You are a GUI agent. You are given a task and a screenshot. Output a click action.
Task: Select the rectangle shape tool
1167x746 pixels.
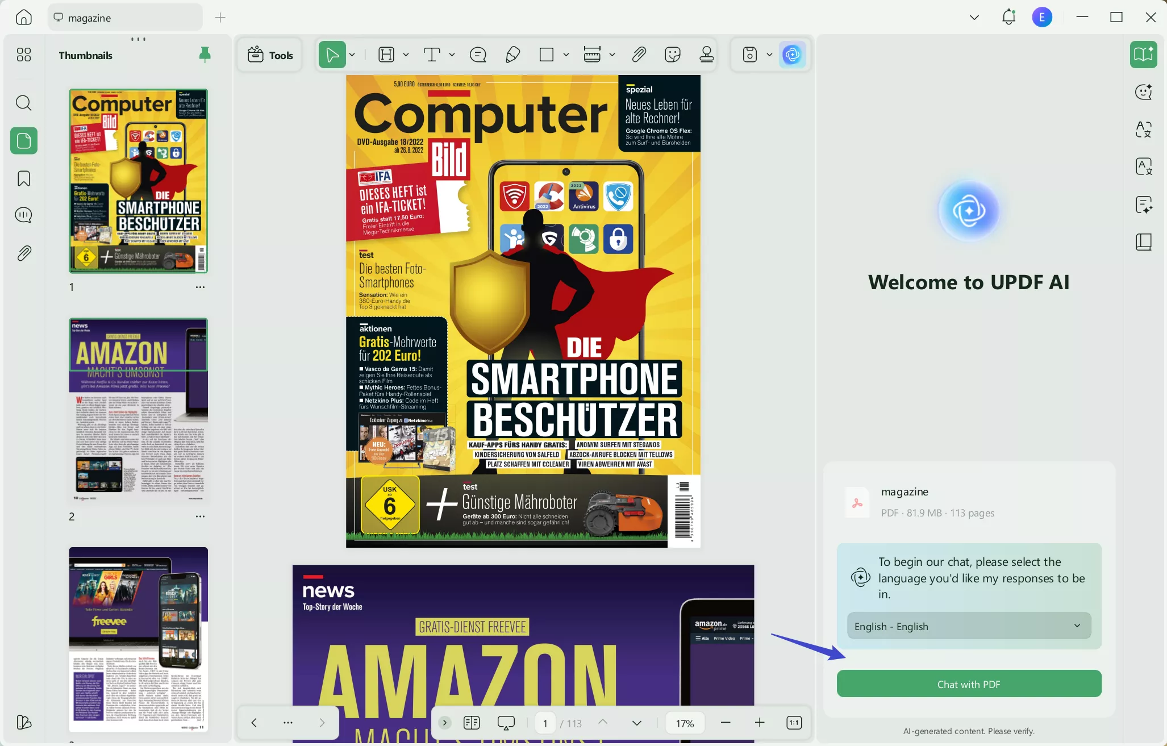(547, 55)
